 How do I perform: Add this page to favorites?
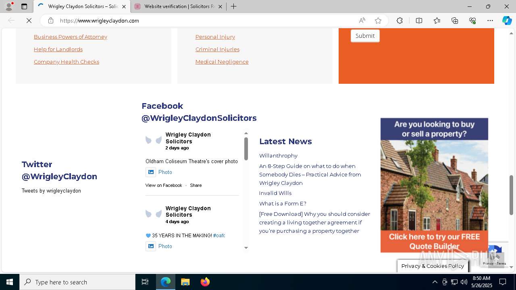378,21
